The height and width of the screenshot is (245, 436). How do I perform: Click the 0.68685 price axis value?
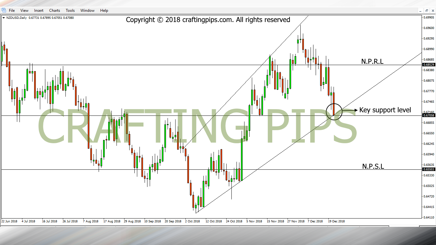click(x=429, y=60)
